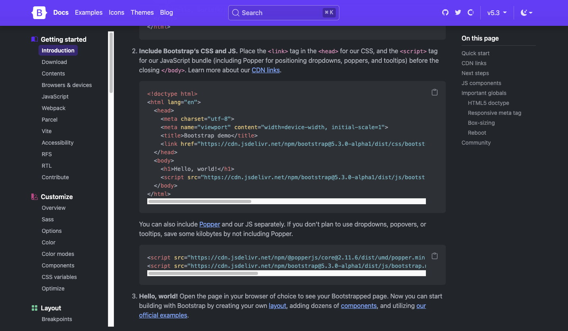Click the search magnifier icon

point(236,13)
